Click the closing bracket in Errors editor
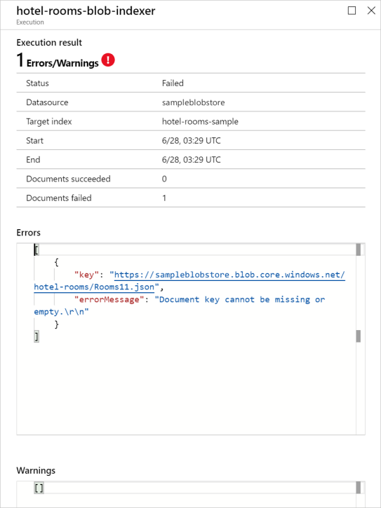The image size is (381, 508). 36,336
